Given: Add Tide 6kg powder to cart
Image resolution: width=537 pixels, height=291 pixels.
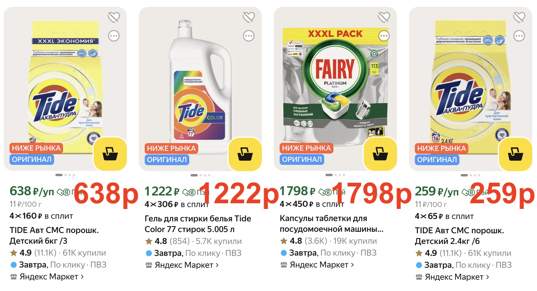Looking at the screenshot, I should click(110, 154).
